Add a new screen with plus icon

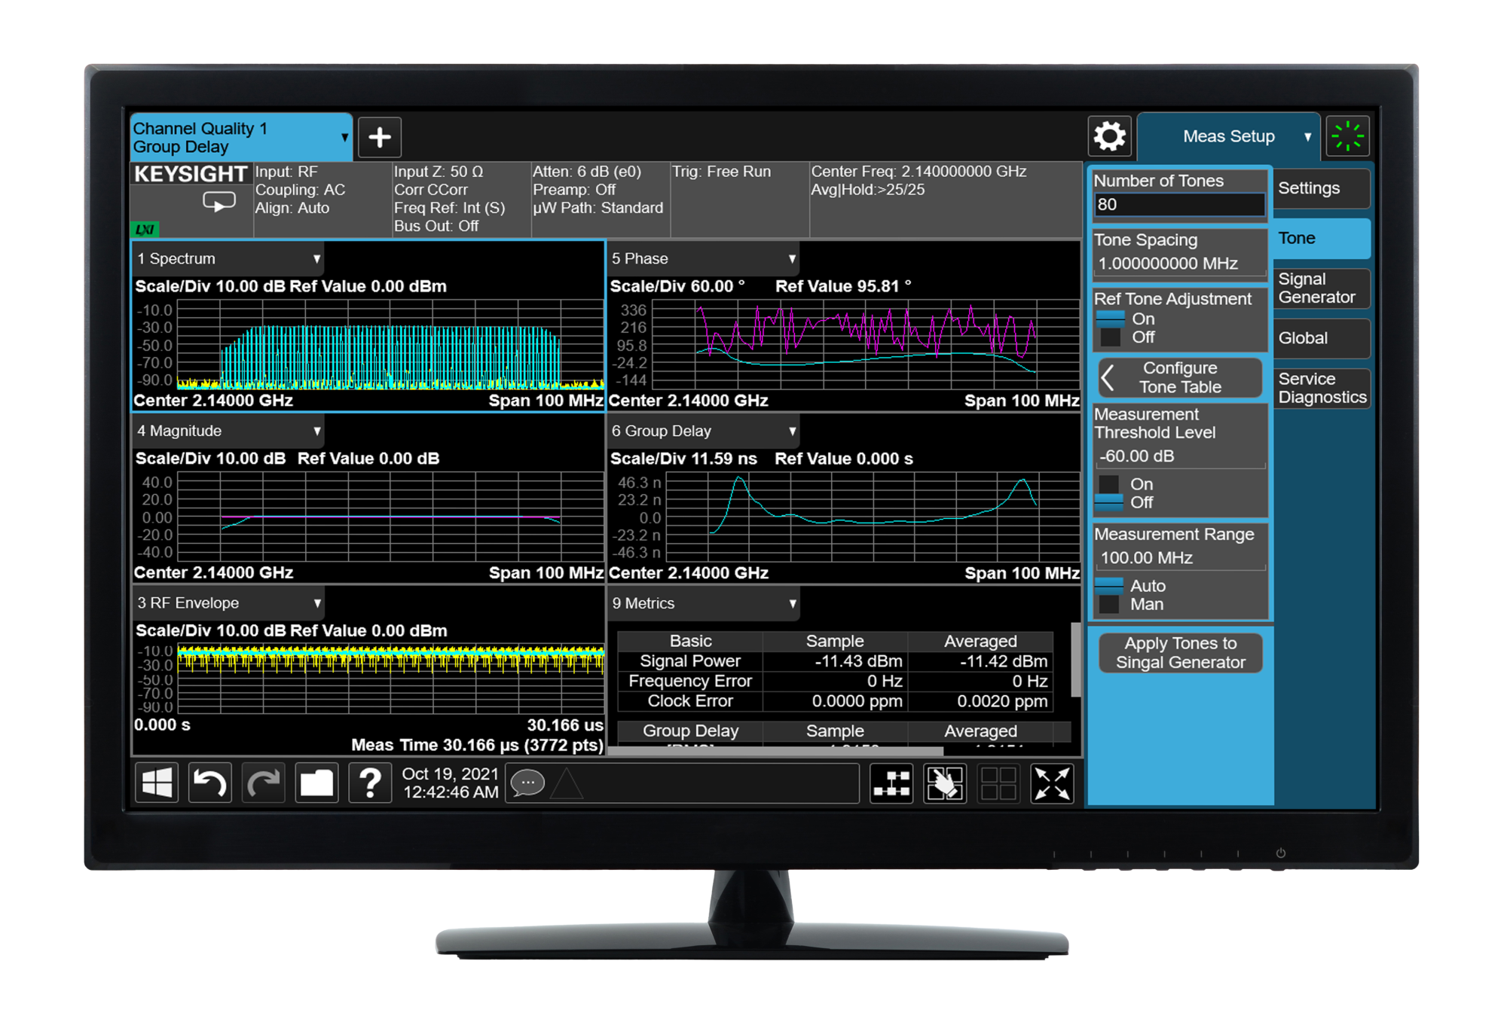[x=379, y=137]
